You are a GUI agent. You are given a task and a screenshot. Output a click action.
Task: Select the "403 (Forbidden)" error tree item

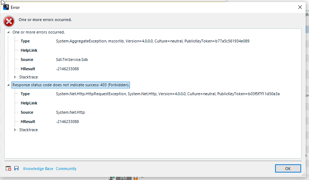[71, 85]
